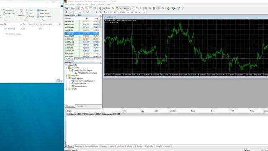Open the File menu in MetaTrader
Image resolution: width=268 pixels, height=151 pixels.
coord(66,5)
